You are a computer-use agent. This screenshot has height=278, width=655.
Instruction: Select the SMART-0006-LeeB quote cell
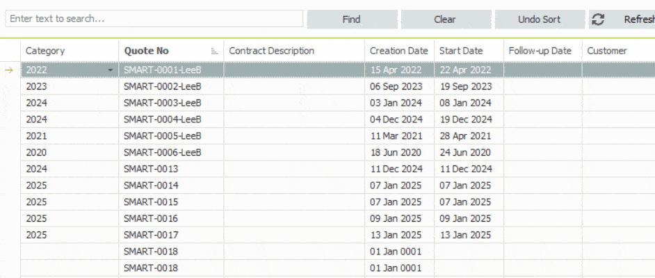point(163,152)
